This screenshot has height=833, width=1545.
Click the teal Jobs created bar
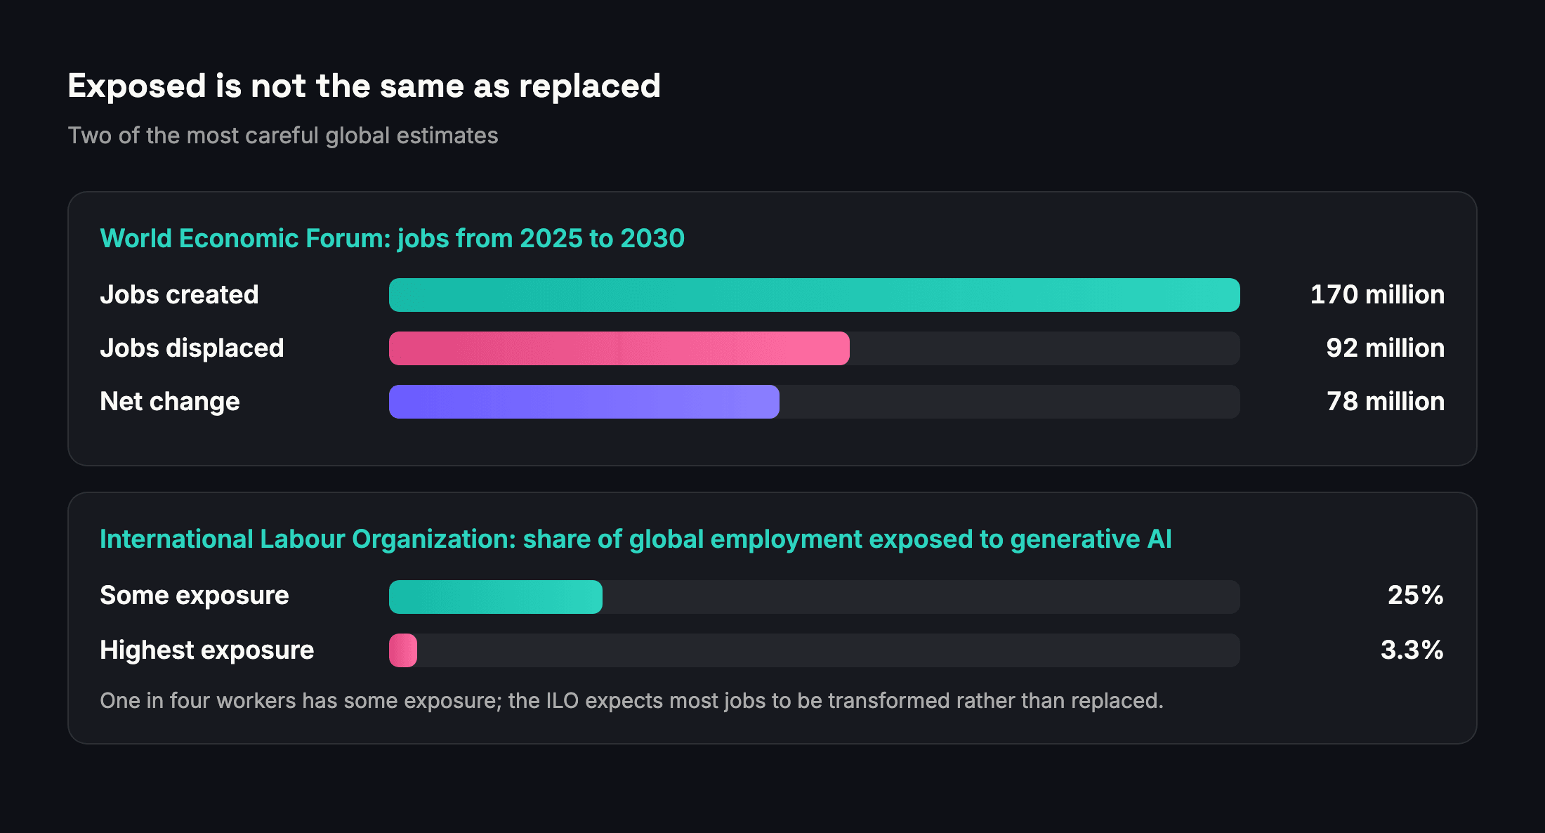815,295
